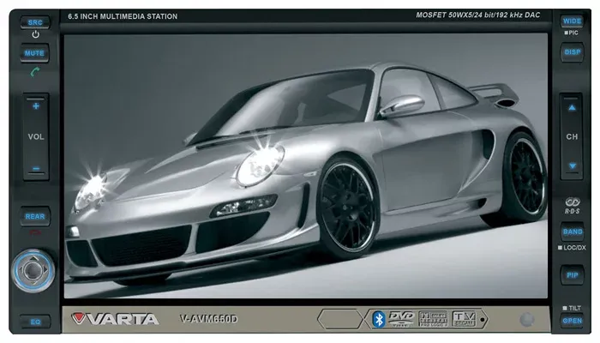600x343 pixels.
Task: Toggle picture-in-picture with PIP button
Action: pos(573,275)
